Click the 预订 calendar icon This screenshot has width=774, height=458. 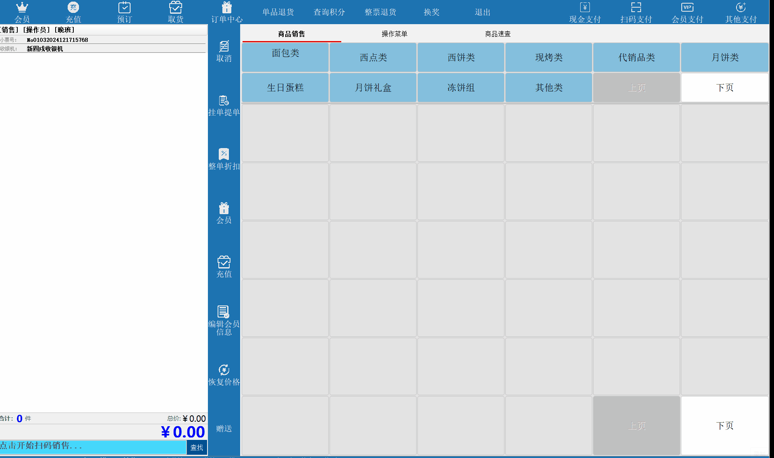click(124, 8)
